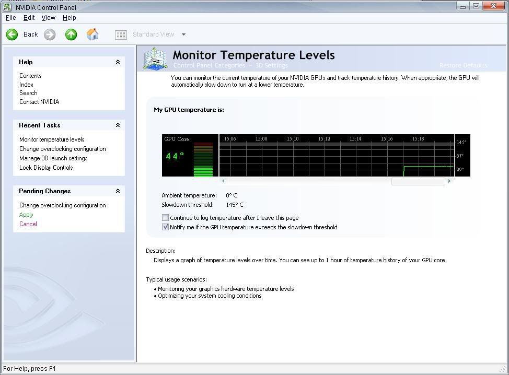Click the For Help, press F1 status text

click(x=29, y=369)
